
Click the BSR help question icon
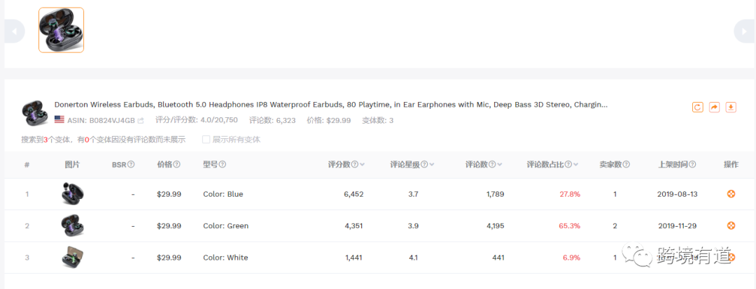(x=131, y=165)
